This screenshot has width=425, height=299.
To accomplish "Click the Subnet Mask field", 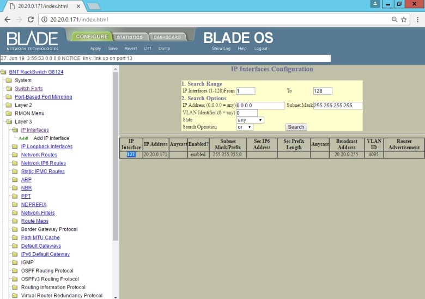I will [338, 105].
